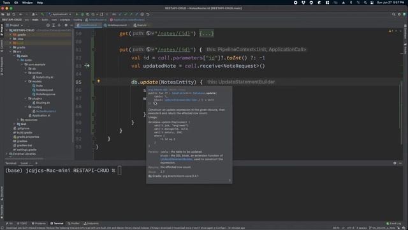Open the Project view selector dropdown
This screenshot has height=230, width=408.
coord(15,26)
